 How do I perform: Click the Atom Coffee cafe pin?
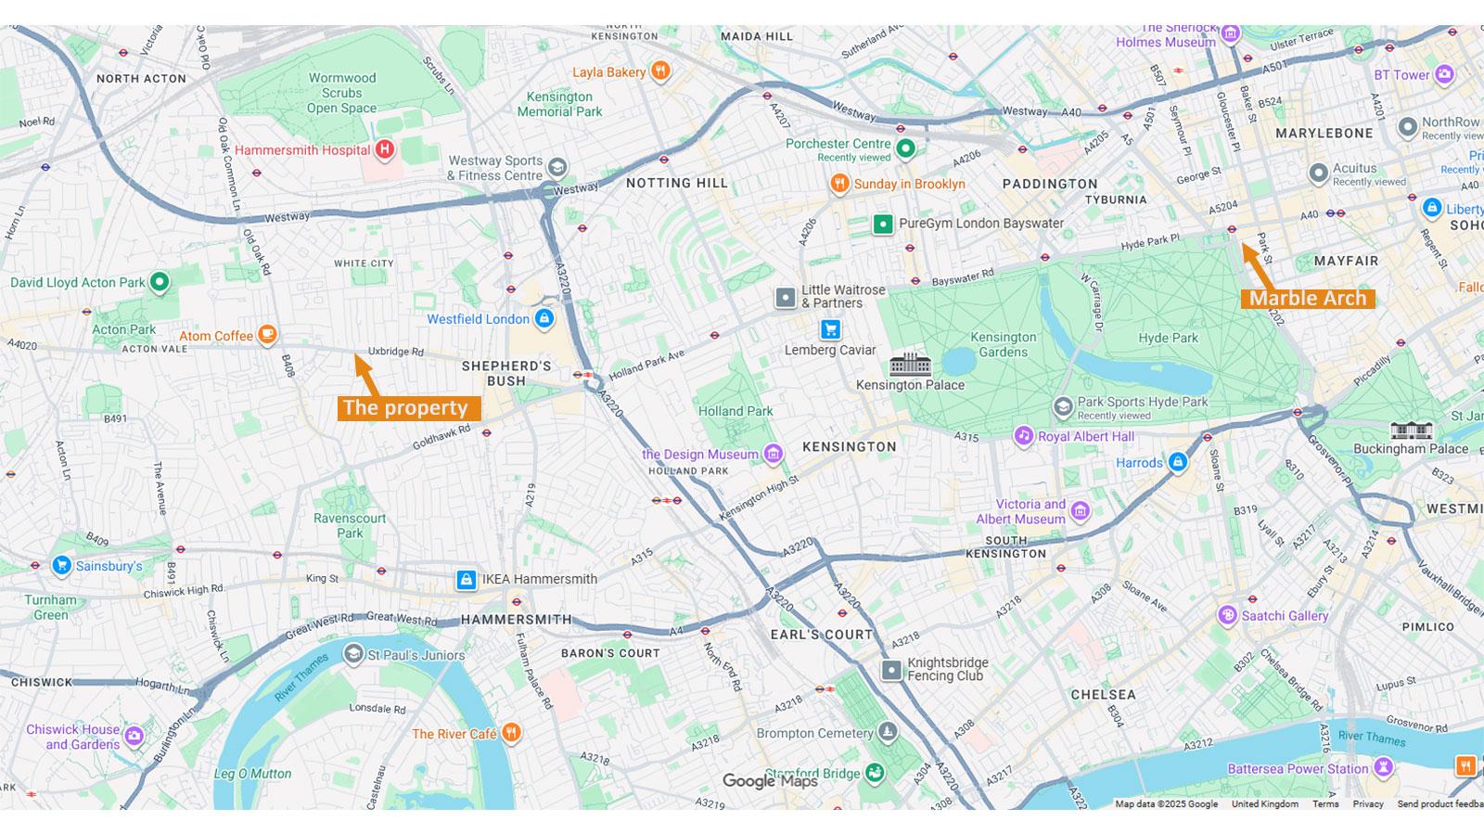pyautogui.click(x=267, y=335)
